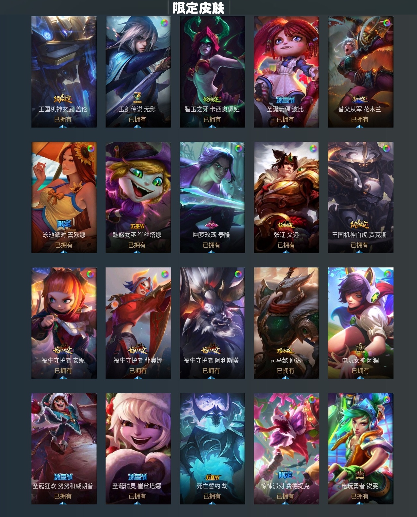Open chroma wheel on 张辽 文远 card

click(312, 148)
